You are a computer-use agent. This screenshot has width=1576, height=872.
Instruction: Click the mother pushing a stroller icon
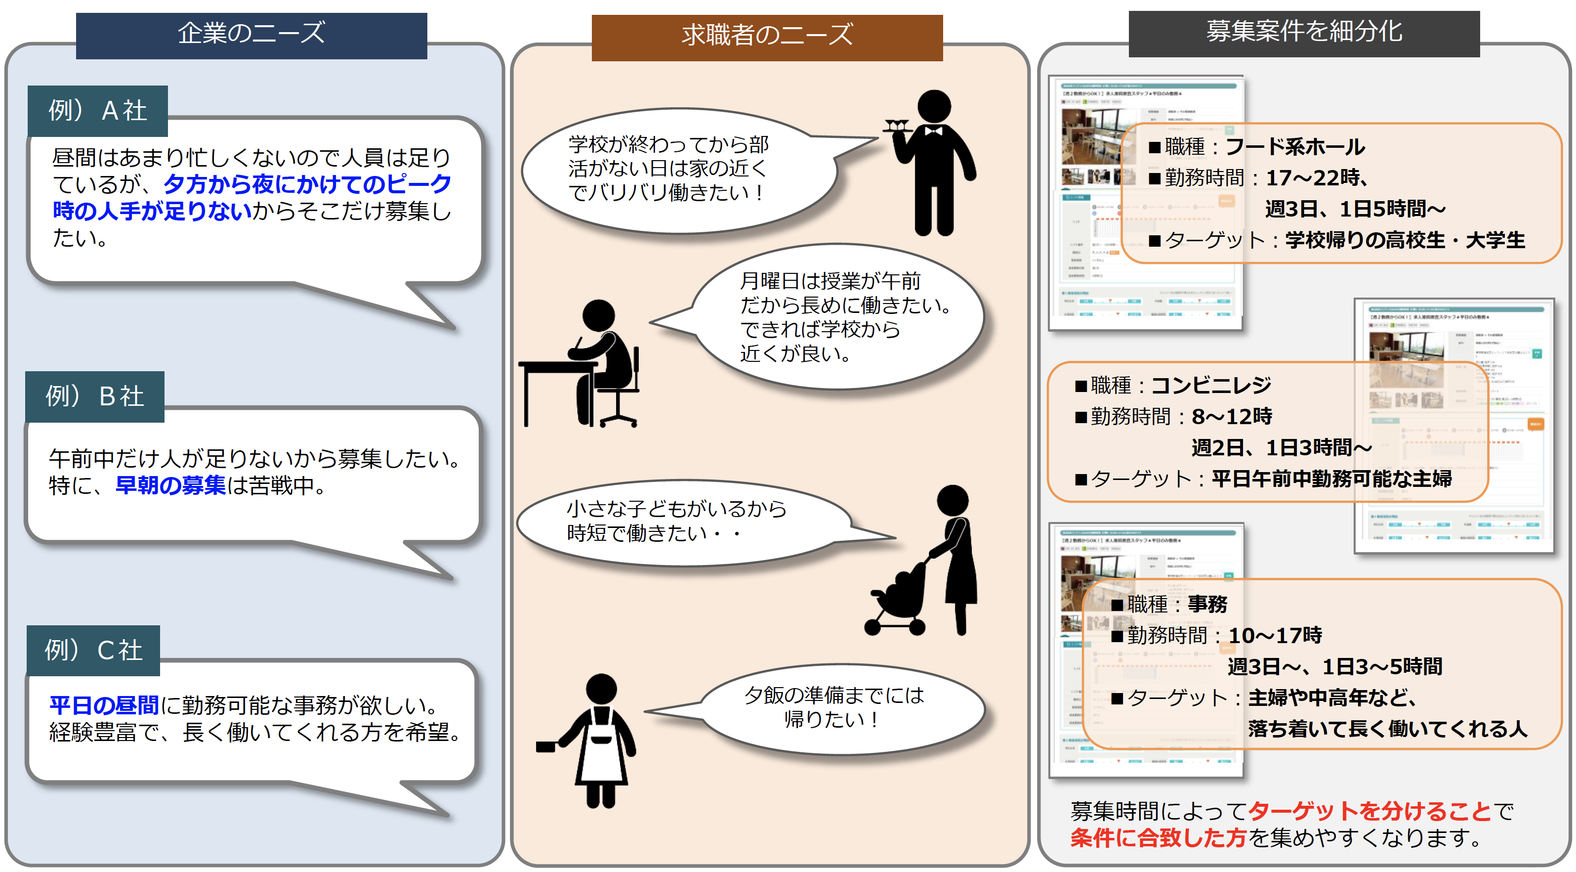921,560
